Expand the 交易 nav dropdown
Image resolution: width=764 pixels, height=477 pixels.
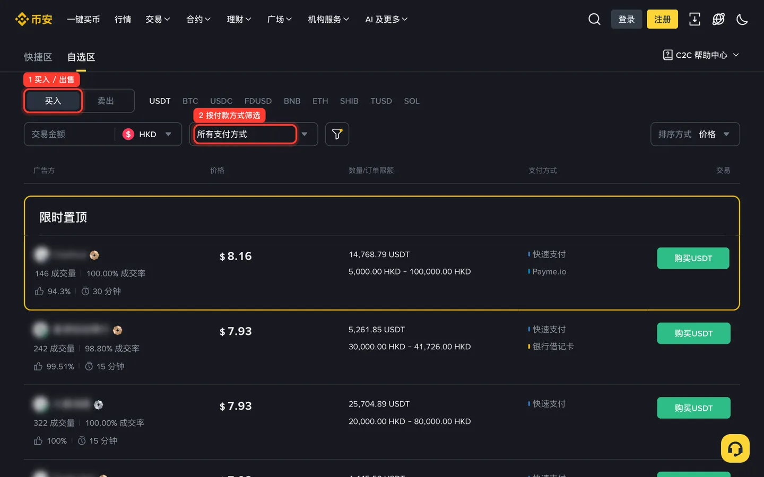[158, 20]
